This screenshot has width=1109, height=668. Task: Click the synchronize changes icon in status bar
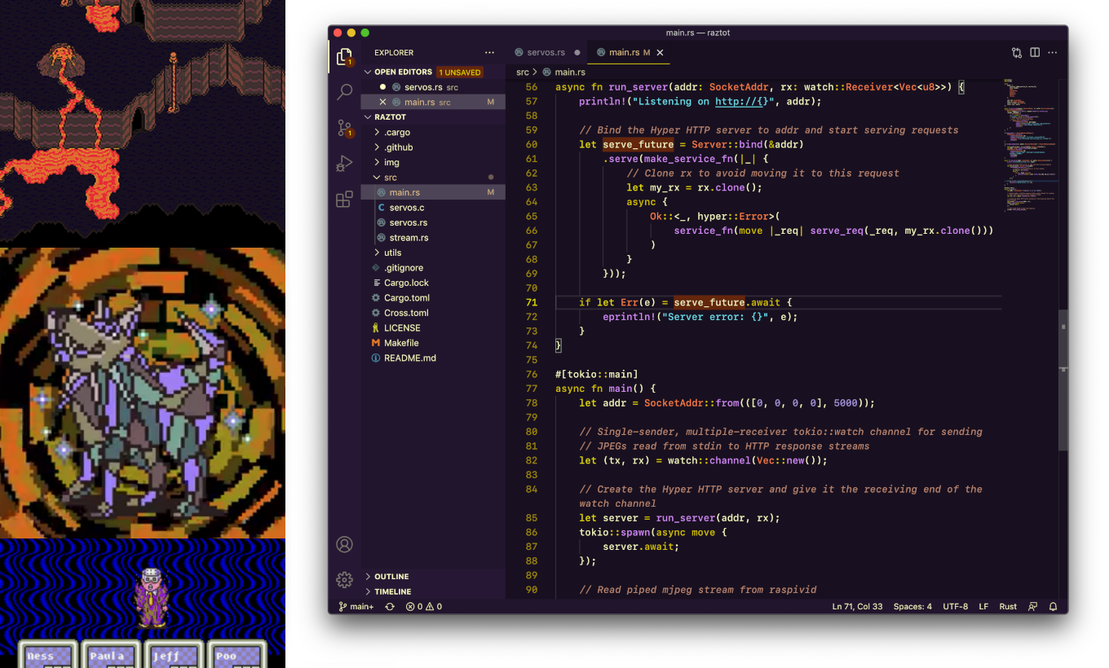[x=390, y=607]
